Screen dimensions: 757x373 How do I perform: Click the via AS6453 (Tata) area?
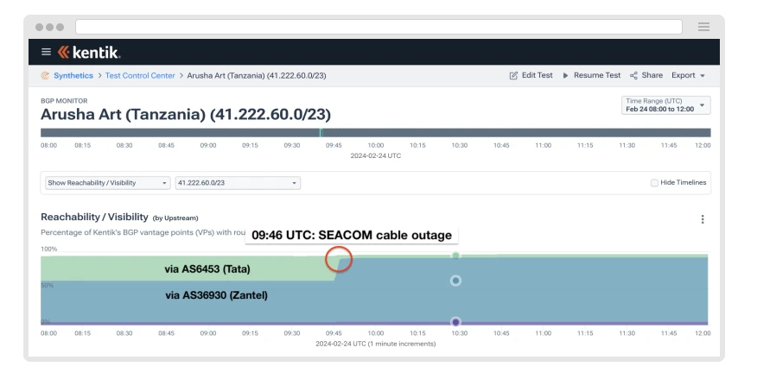(x=207, y=269)
